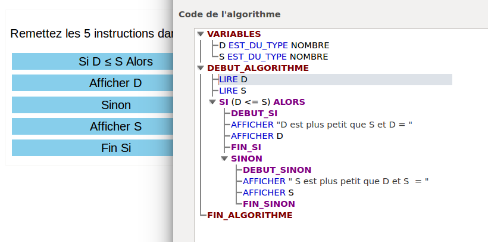Screen dimensions: 488x242
Task: Select AFFICHER " S est plus petit" line
Action: pos(336,181)
